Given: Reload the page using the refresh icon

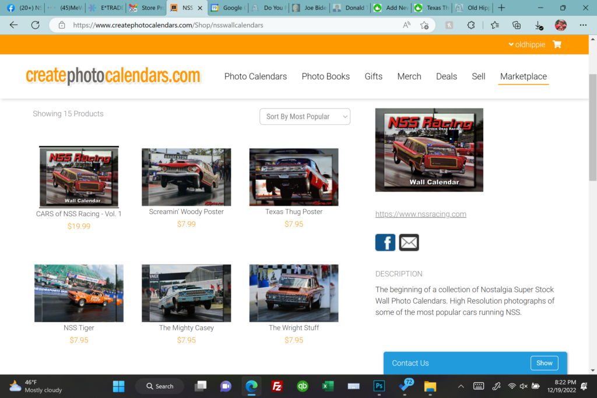Looking at the screenshot, I should coord(34,25).
